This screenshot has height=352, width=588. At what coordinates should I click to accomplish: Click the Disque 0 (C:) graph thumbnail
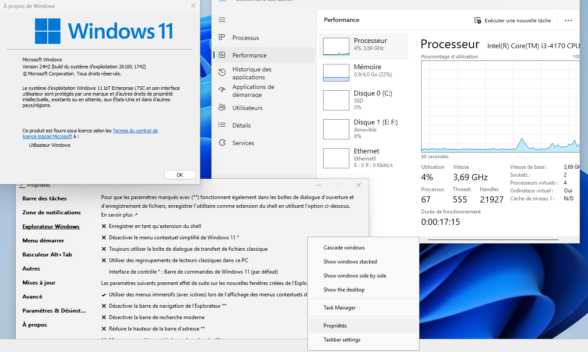(x=336, y=100)
